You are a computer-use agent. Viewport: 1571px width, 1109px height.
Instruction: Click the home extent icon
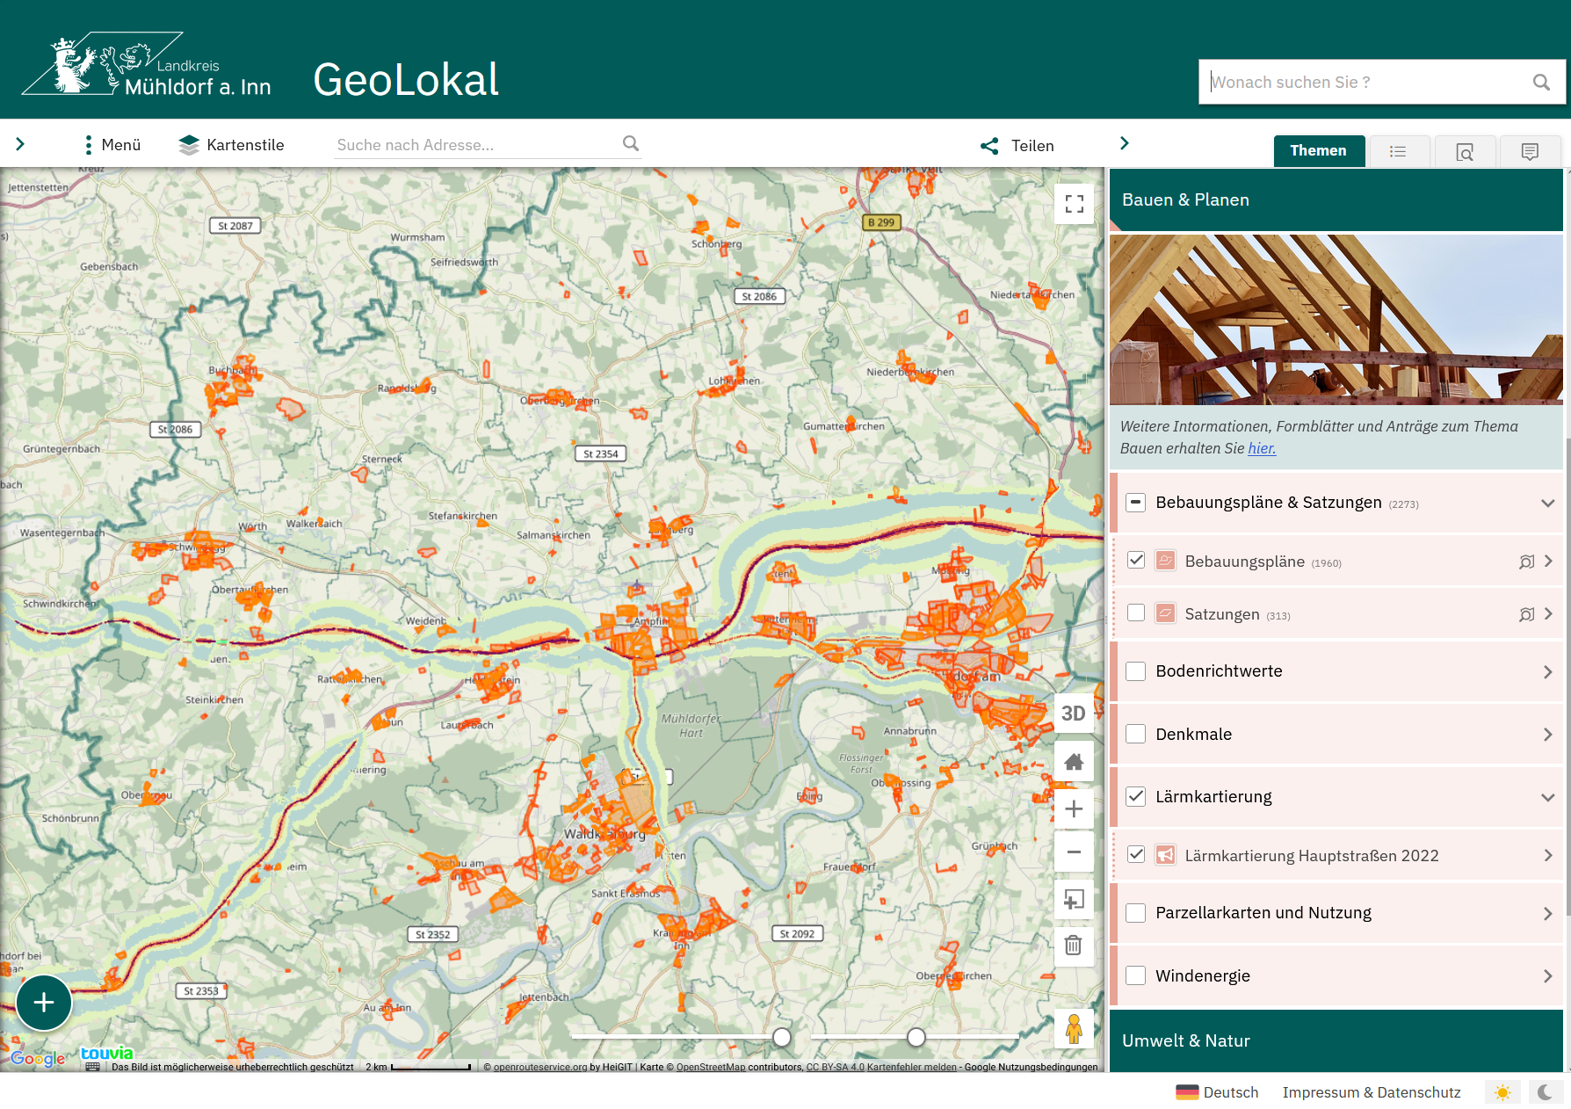tap(1074, 762)
